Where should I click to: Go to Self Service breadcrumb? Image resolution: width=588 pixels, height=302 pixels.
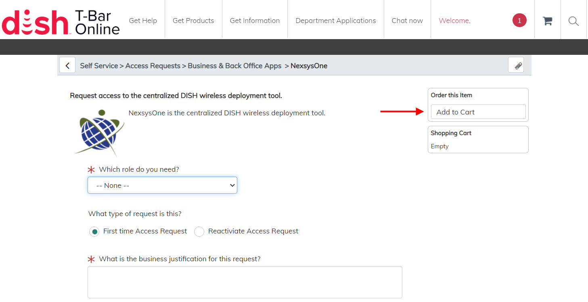click(x=99, y=66)
